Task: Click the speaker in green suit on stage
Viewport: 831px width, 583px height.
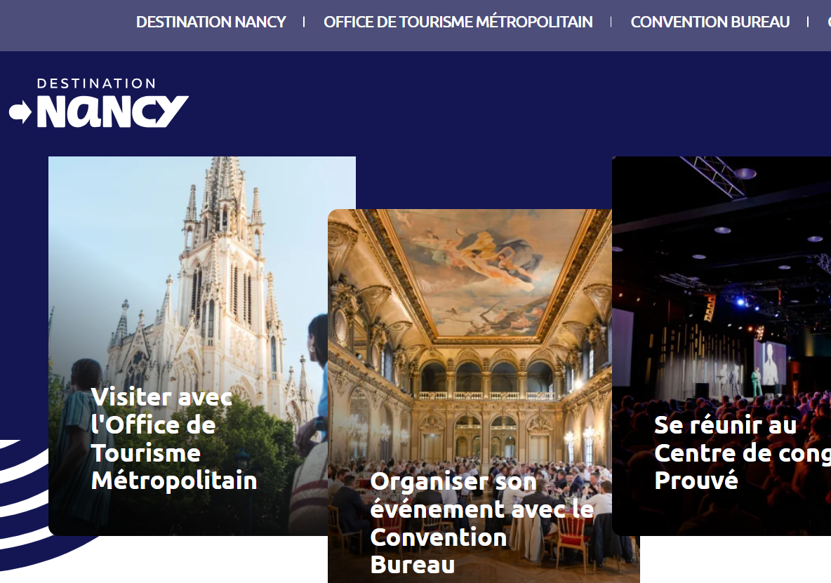Action: coord(757,382)
